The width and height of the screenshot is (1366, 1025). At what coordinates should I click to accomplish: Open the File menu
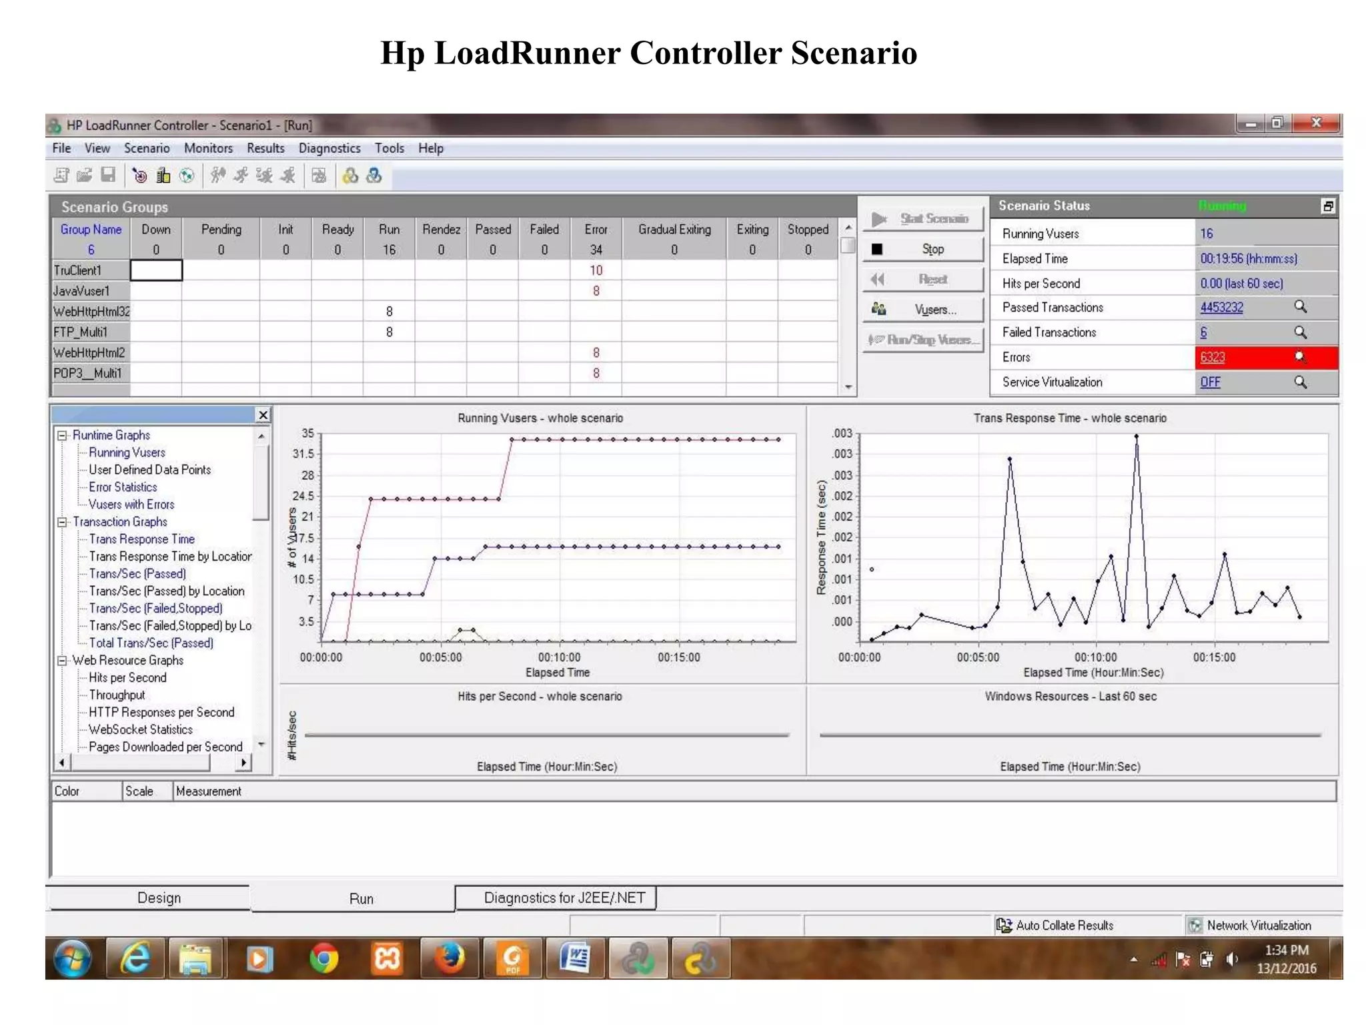coord(61,148)
